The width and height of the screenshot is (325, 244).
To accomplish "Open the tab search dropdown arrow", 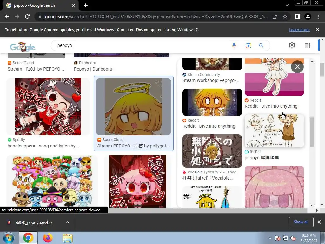I will [x=287, y=5].
